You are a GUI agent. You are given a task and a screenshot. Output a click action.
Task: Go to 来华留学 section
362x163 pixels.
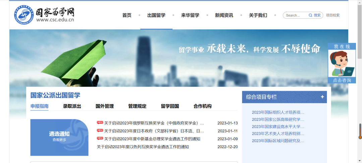[x=190, y=15]
